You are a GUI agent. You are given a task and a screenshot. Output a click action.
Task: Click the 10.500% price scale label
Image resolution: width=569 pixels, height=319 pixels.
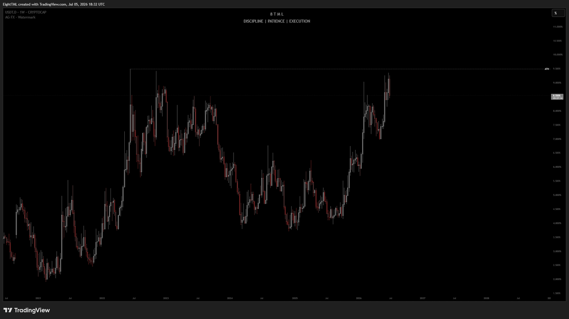557,41
